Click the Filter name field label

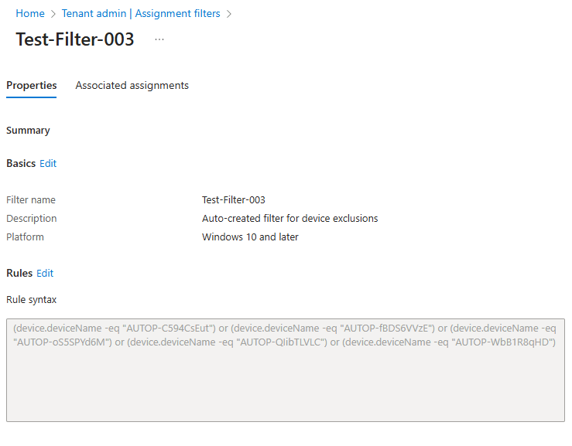31,200
